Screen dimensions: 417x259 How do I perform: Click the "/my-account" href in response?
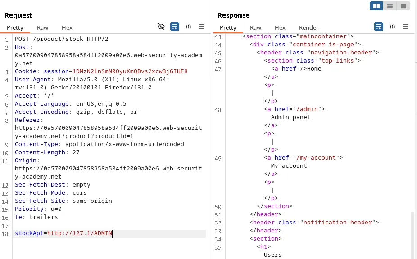click(x=316, y=158)
